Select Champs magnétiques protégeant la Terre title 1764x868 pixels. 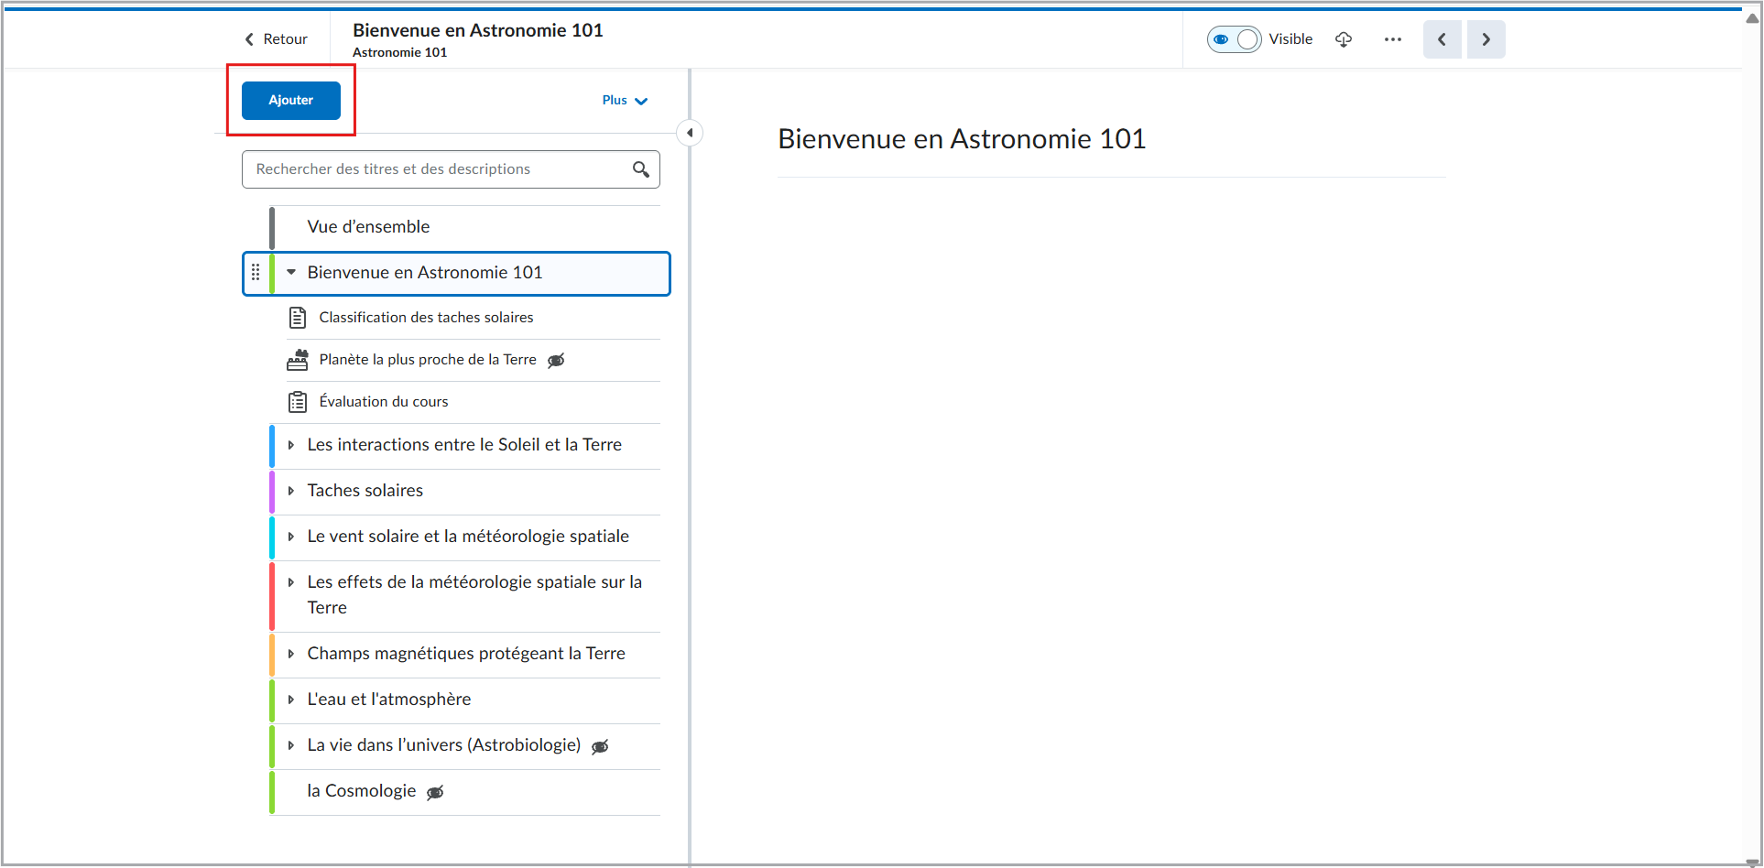(466, 654)
